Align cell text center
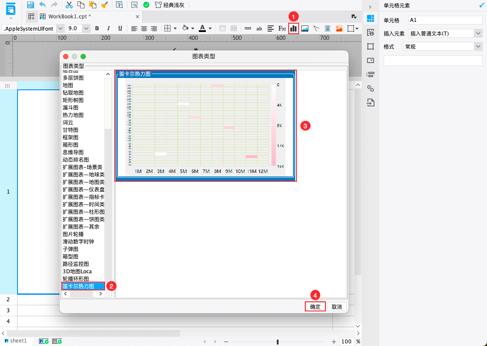Viewport: 487px width, 346px height. pyautogui.click(x=144, y=28)
